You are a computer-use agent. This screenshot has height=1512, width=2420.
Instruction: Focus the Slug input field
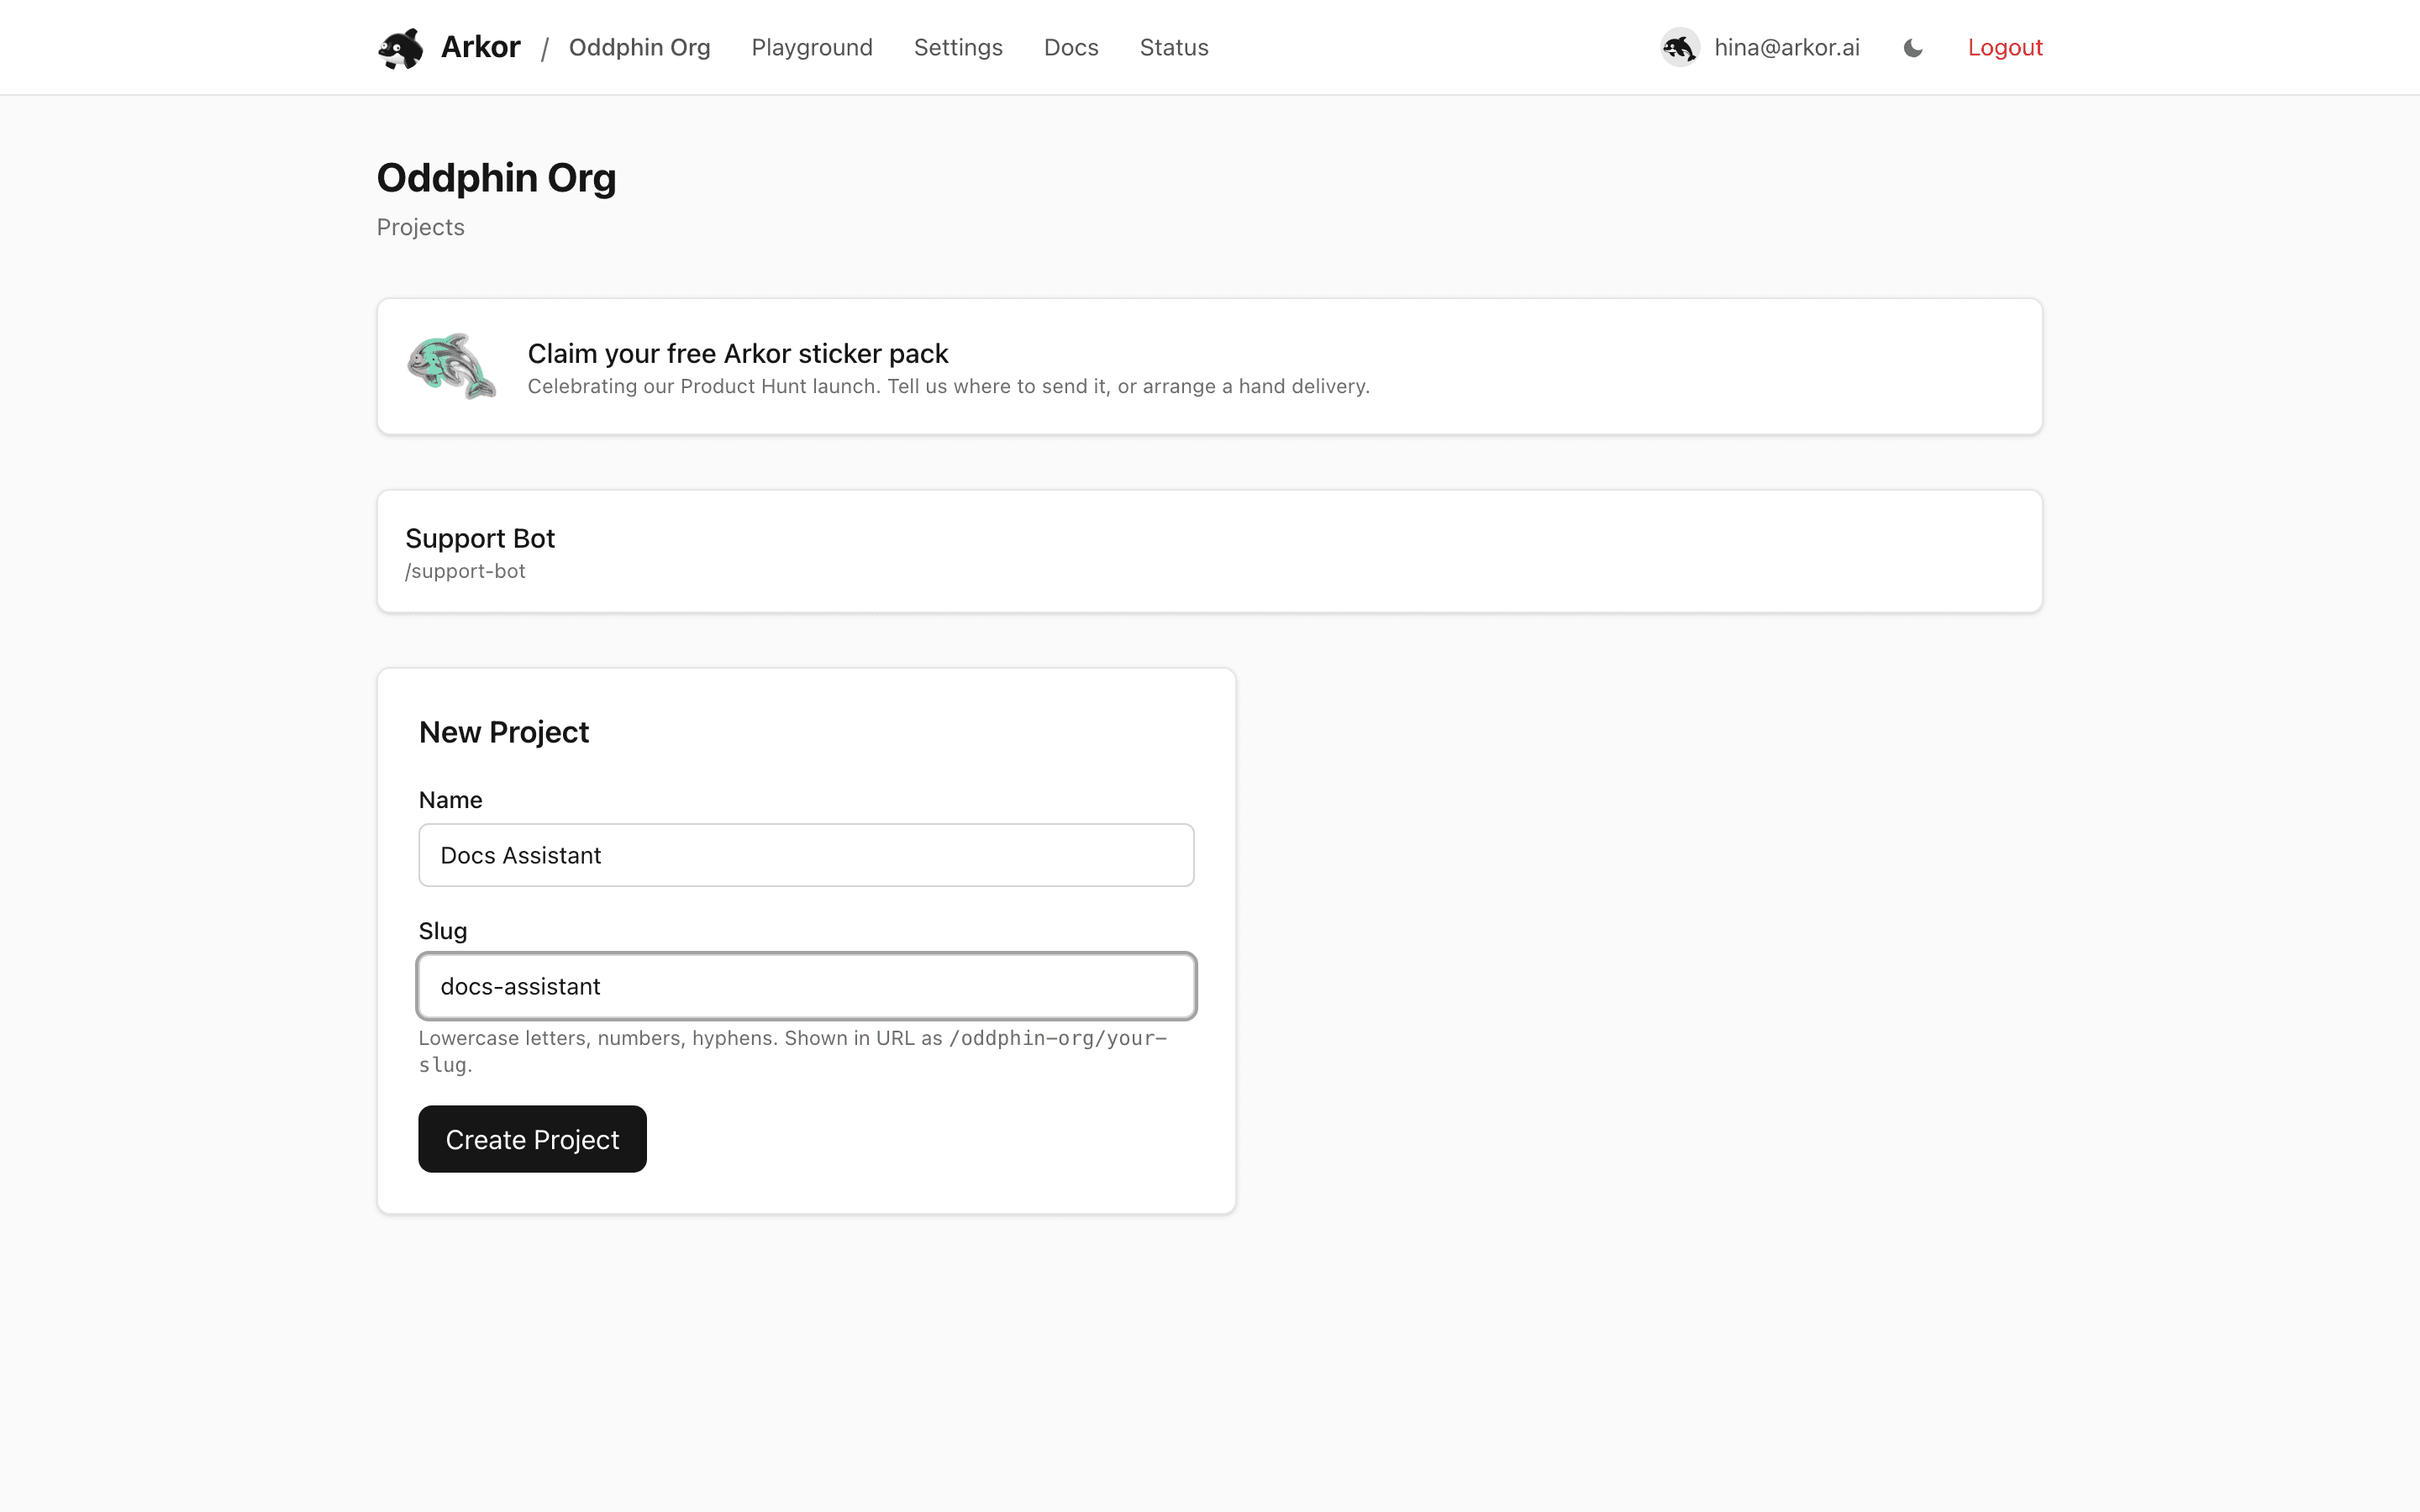[x=806, y=986]
